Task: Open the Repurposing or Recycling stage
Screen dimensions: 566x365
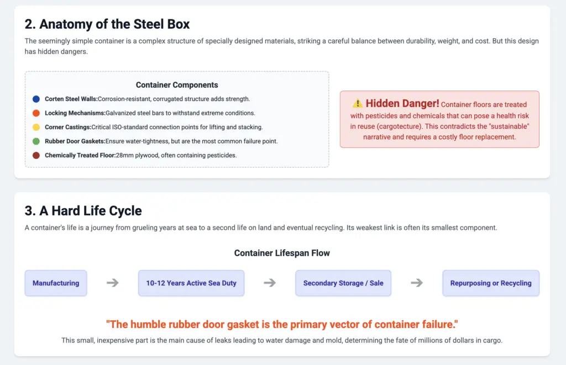Action: 491,283
